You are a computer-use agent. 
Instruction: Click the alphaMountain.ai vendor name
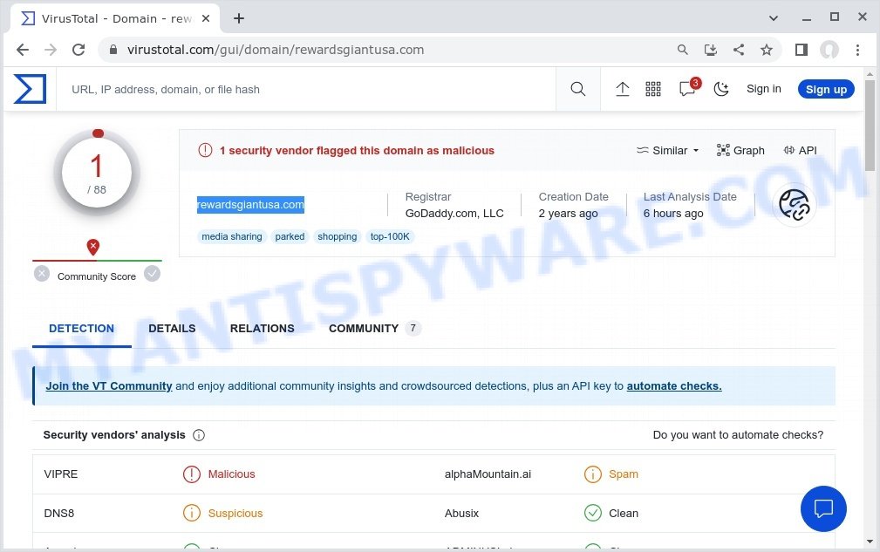488,474
